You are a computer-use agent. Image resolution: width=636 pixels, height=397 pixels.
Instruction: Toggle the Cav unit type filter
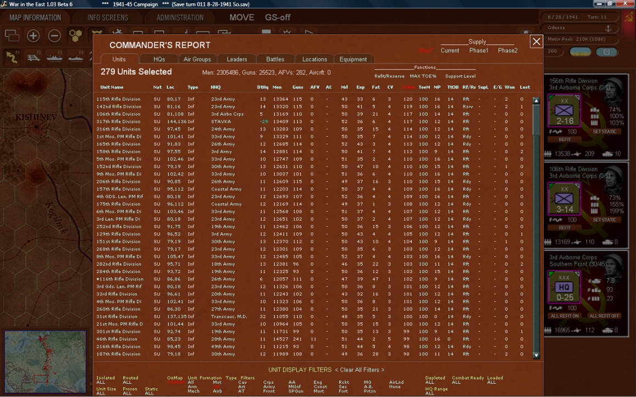(x=242, y=382)
